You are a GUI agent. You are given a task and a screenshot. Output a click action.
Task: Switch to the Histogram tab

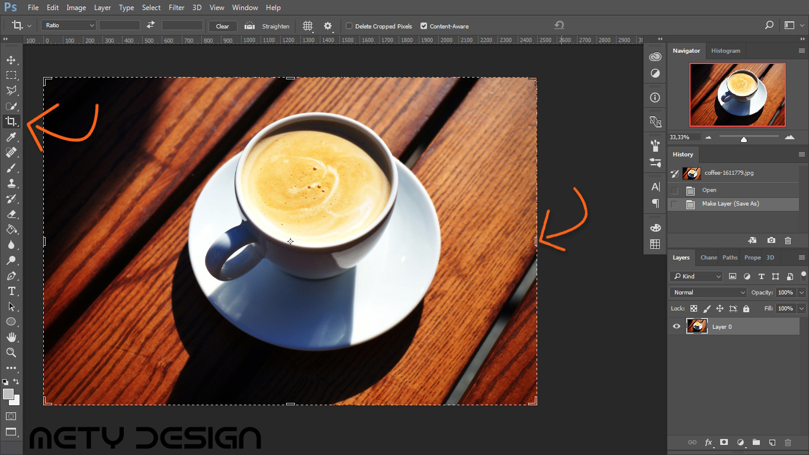(x=725, y=51)
